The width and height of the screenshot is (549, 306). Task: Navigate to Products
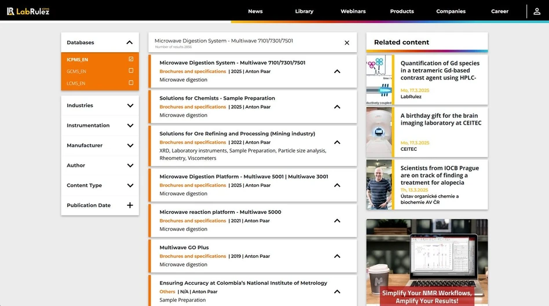coord(402,11)
